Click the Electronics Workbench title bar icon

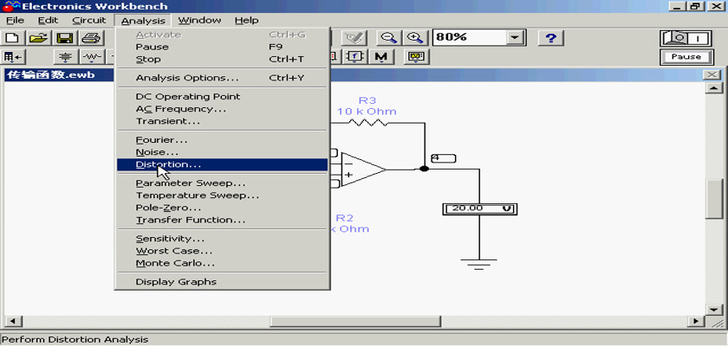point(10,6)
